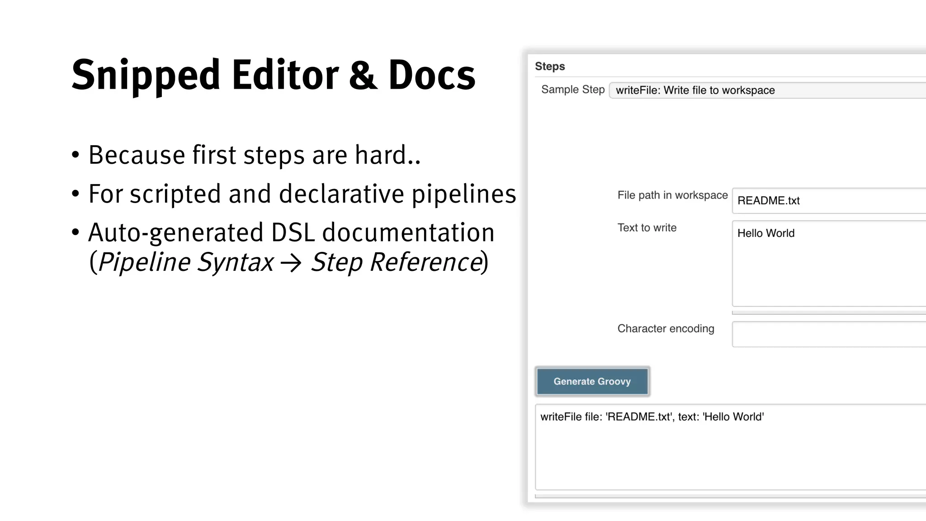Click the Sample Step label
The height and width of the screenshot is (521, 926).
pyautogui.click(x=573, y=90)
